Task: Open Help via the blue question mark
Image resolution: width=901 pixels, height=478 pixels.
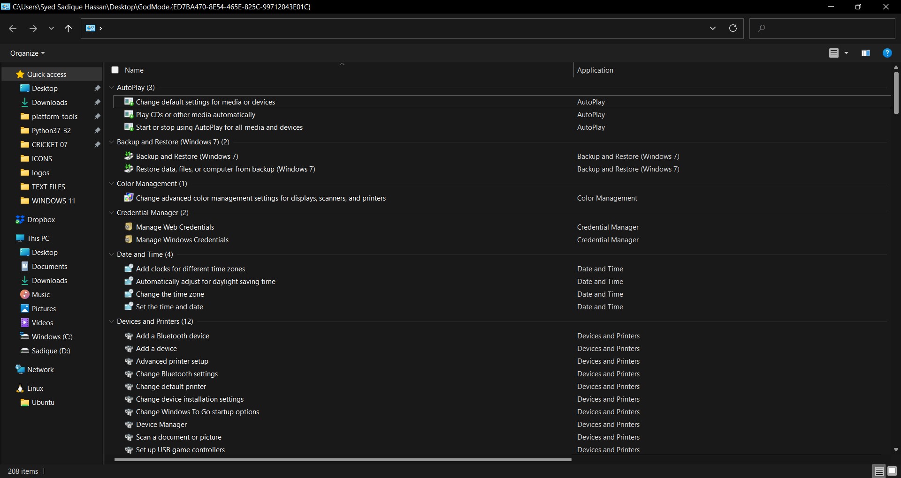Action: pos(887,53)
